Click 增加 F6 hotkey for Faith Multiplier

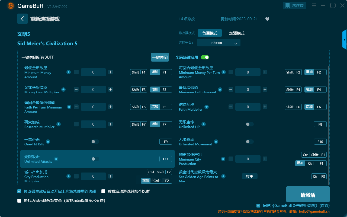coord(316,107)
